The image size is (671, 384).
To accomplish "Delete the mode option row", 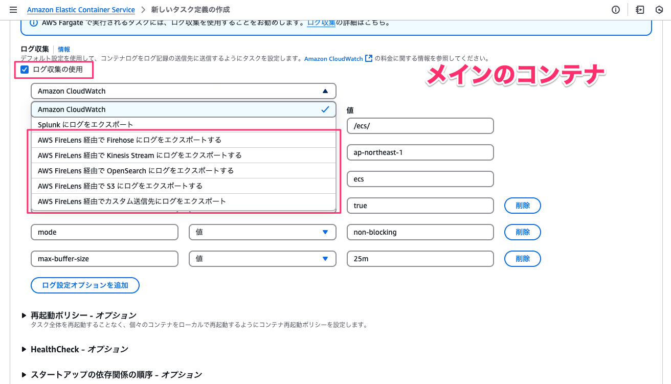I will tap(523, 232).
